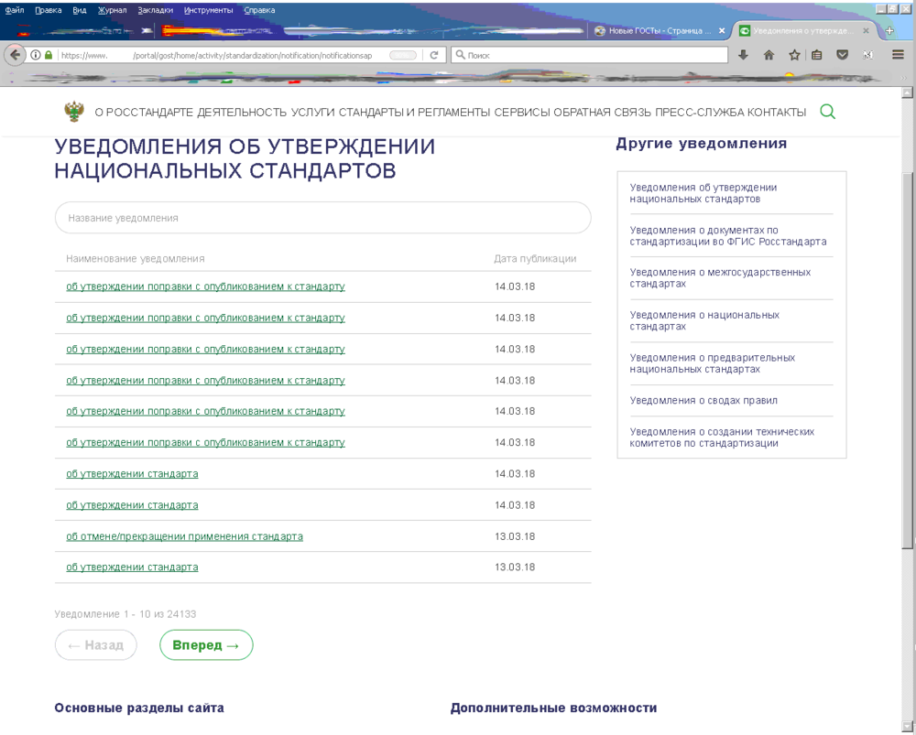Image resolution: width=916 pixels, height=735 pixels.
Task: Select КОНТАКТЫ in the site navigation
Action: point(780,110)
